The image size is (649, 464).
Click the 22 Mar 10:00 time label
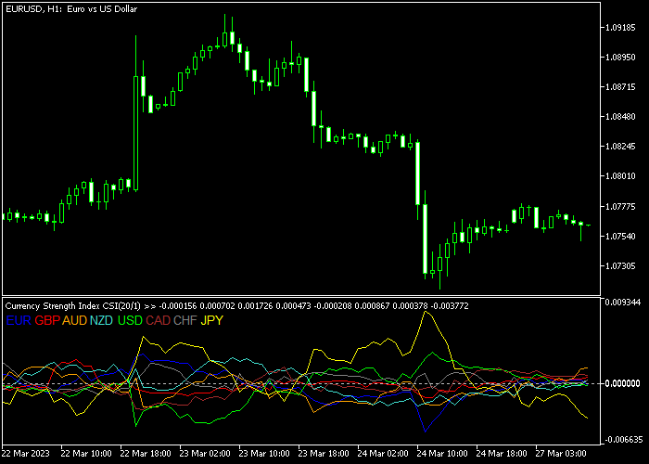86,454
